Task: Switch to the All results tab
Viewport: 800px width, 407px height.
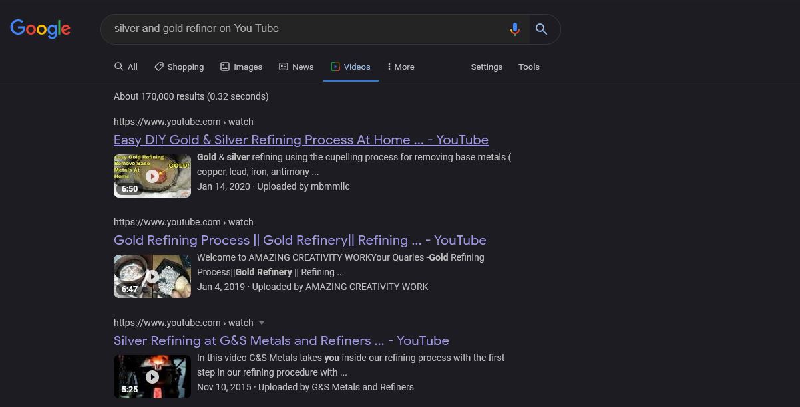Action: [126, 67]
